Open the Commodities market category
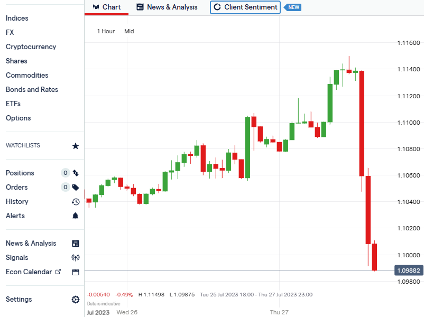 click(x=27, y=76)
